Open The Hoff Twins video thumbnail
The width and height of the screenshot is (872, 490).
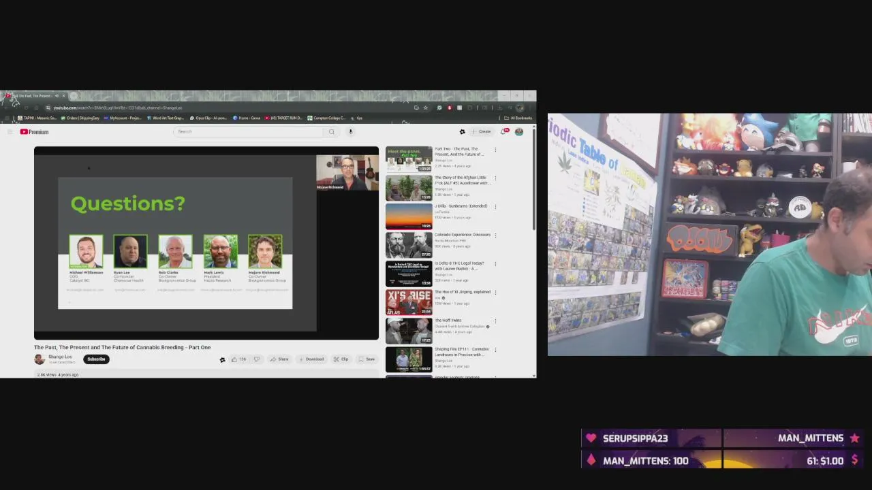point(409,331)
